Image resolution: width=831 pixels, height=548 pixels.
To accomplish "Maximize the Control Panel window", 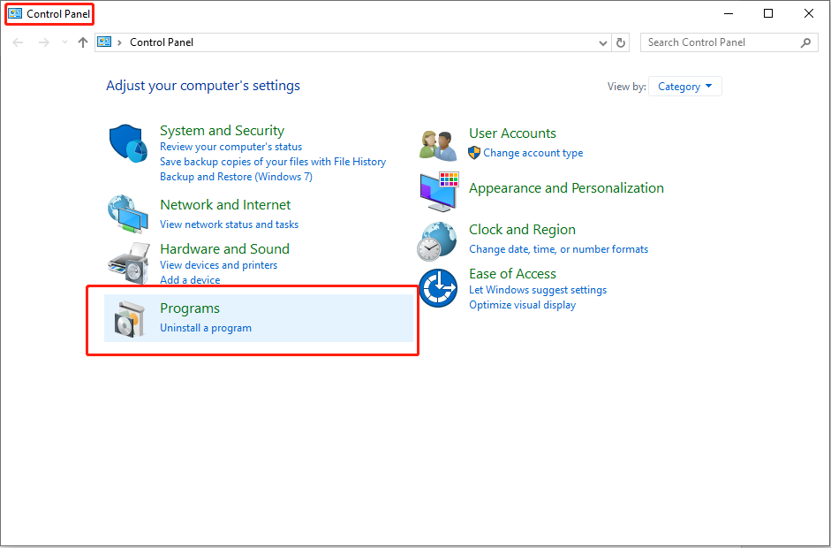I will [768, 14].
